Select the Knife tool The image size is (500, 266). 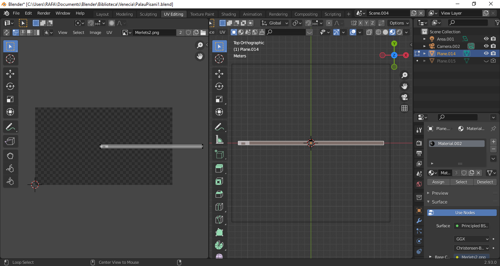[219, 220]
